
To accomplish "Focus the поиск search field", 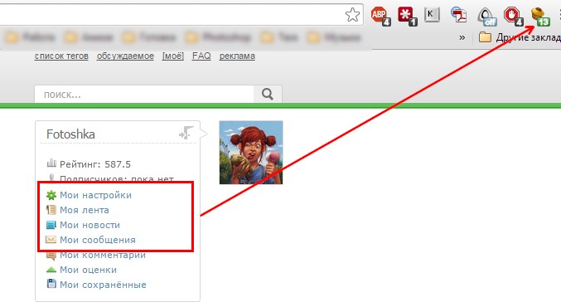I will (144, 95).
